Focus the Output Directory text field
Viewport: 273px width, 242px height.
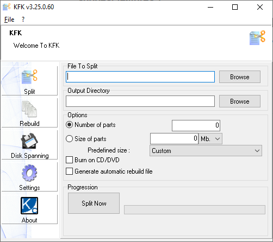(x=140, y=101)
